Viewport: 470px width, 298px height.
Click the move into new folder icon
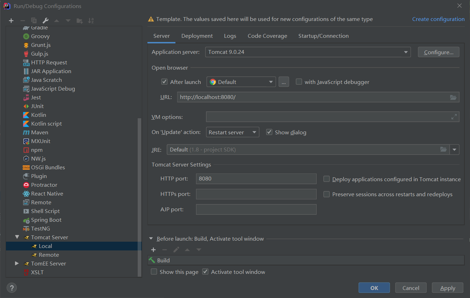click(80, 21)
